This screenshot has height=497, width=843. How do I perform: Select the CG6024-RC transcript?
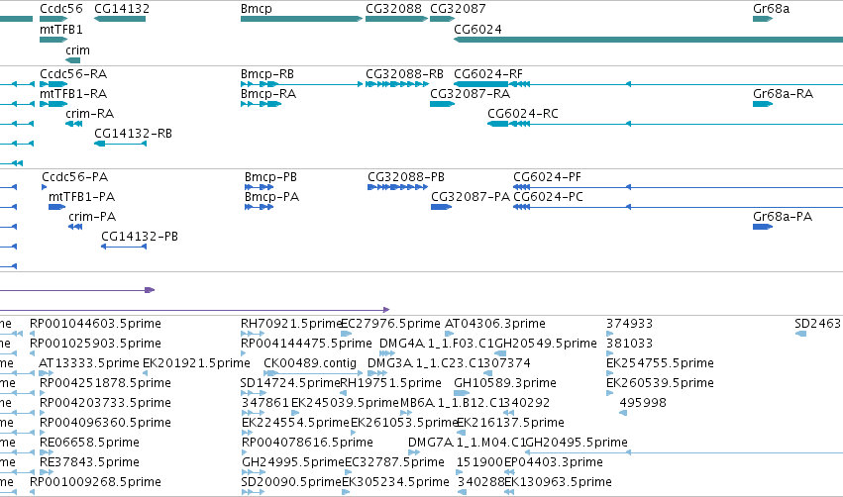coord(665,124)
